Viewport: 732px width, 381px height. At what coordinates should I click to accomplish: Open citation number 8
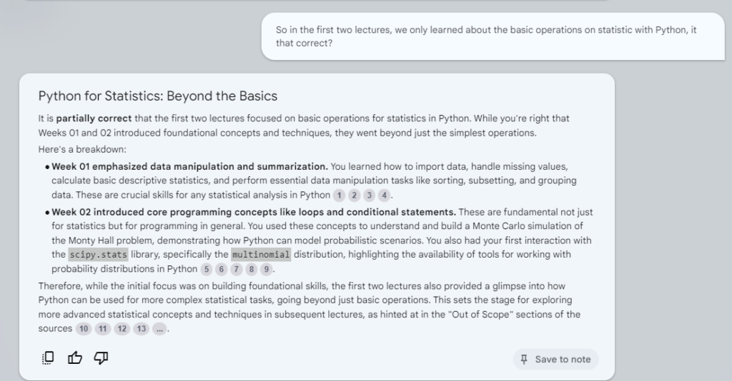(252, 270)
